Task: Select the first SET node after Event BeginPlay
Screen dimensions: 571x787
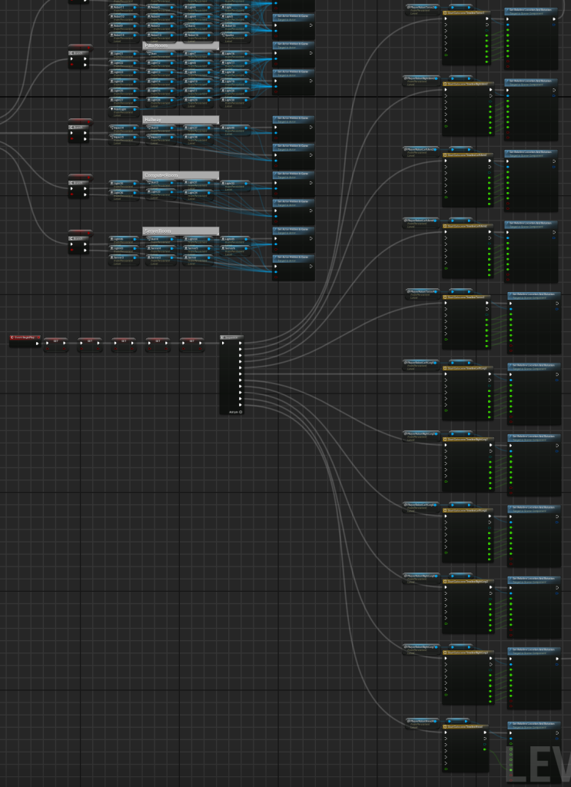Action: coord(55,340)
